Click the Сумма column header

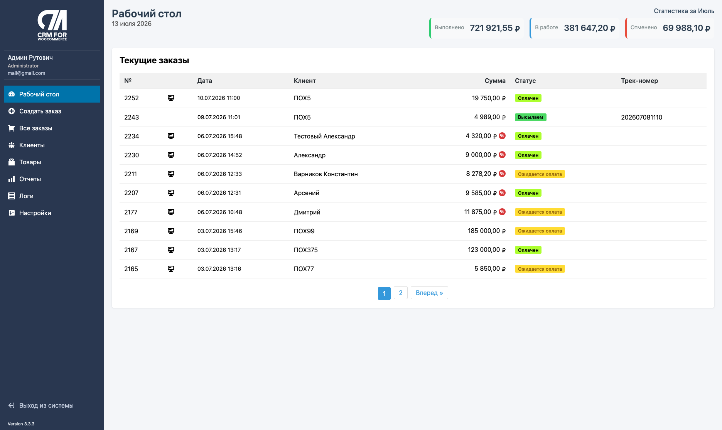[495, 81]
